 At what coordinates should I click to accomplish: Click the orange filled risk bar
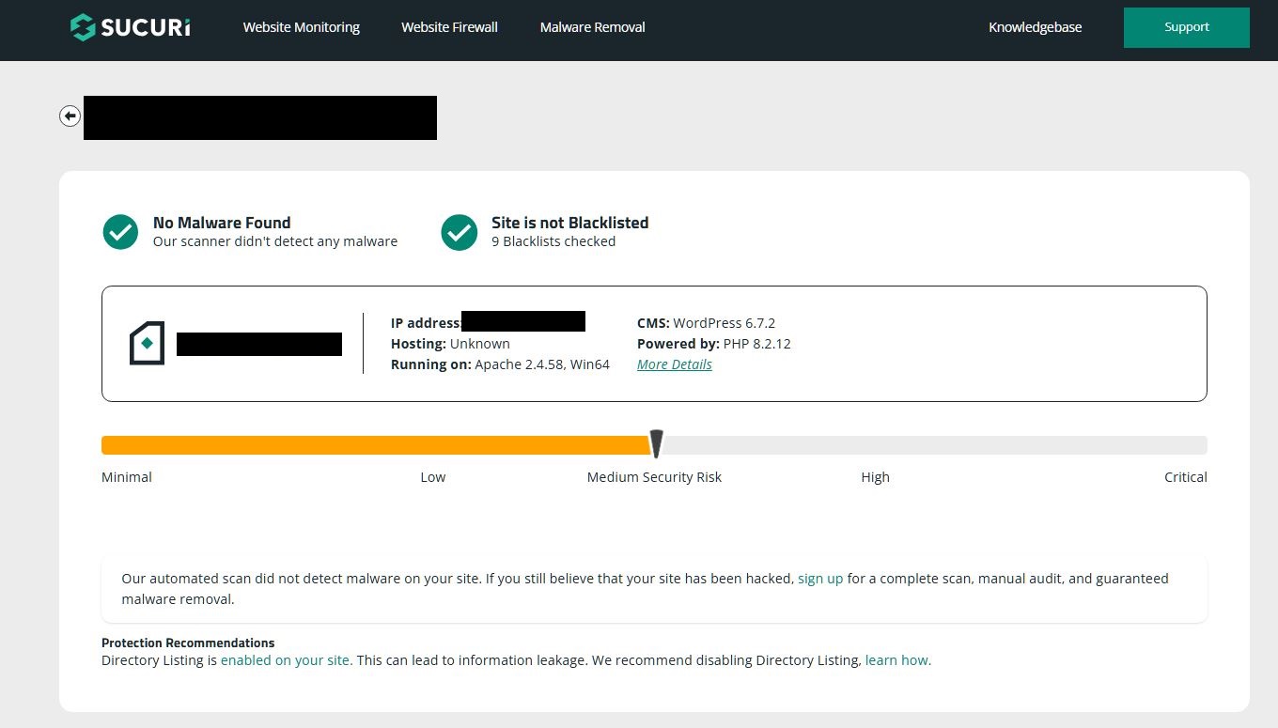click(376, 445)
